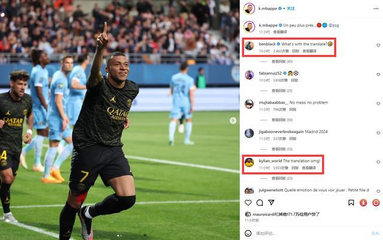Click the red circular repost icon
Screen dimensions: 383x240
coord(376,203)
